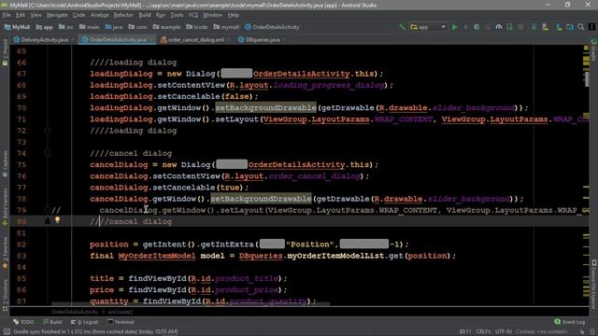Open the File menu
This screenshot has width=598, height=336.
(7, 15)
